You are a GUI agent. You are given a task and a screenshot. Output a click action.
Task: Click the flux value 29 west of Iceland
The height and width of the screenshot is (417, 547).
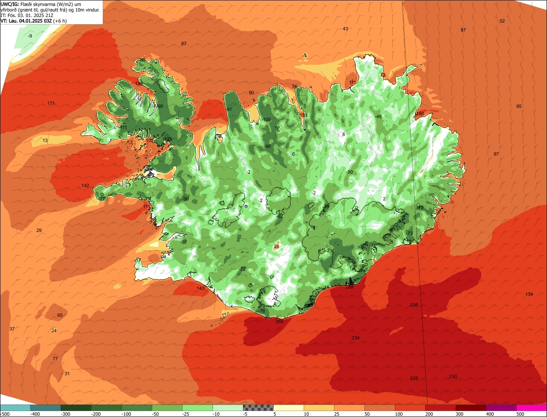[39, 230]
